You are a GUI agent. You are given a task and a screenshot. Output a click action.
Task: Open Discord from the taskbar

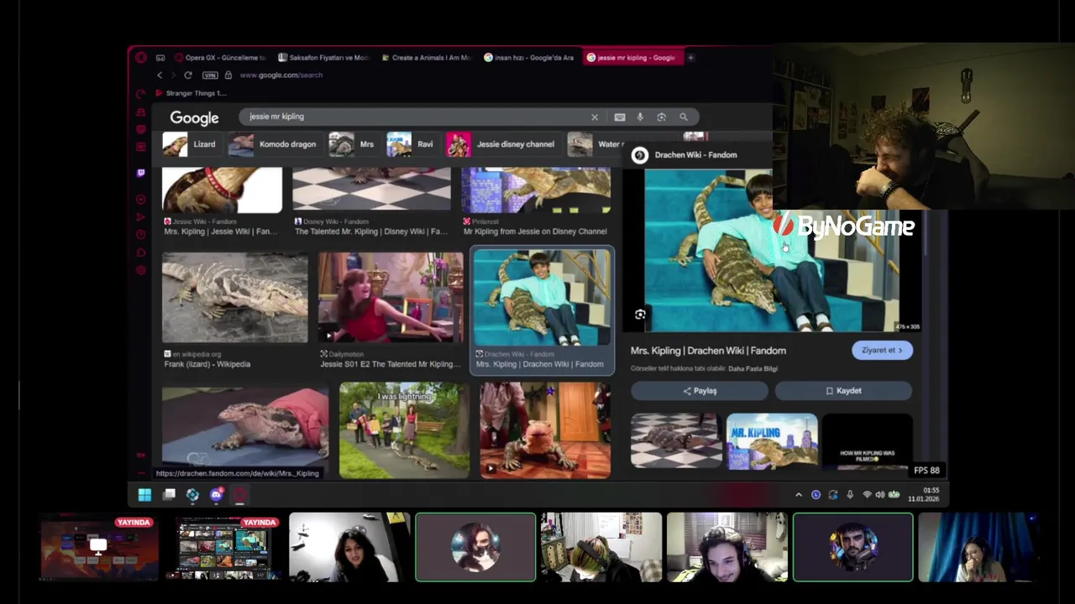pos(216,495)
